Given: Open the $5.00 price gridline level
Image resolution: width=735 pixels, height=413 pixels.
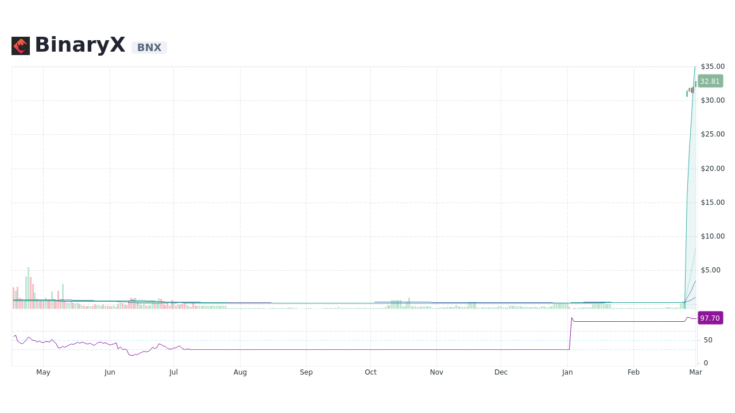Looking at the screenshot, I should click(x=711, y=270).
